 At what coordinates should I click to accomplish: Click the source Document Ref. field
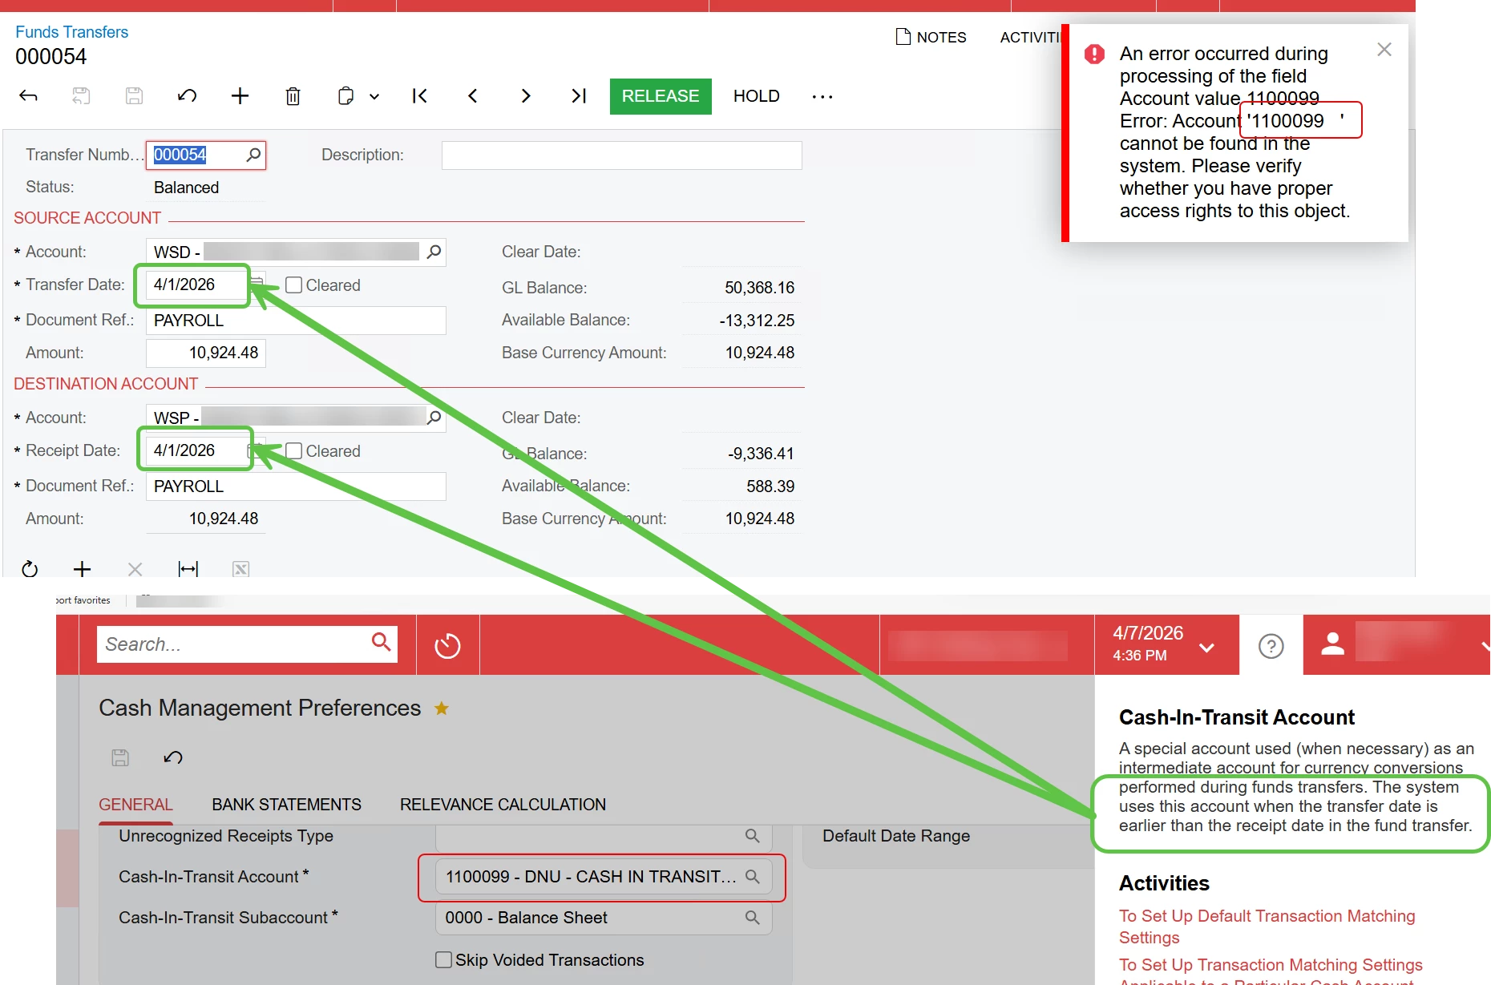pos(296,321)
